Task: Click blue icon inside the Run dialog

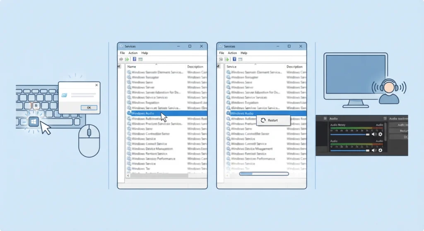Action: coord(64,95)
